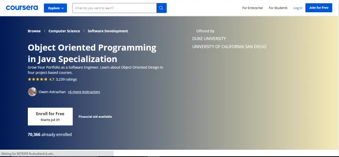Open the For Students page
The height and width of the screenshot is (157, 339).
tap(278, 8)
